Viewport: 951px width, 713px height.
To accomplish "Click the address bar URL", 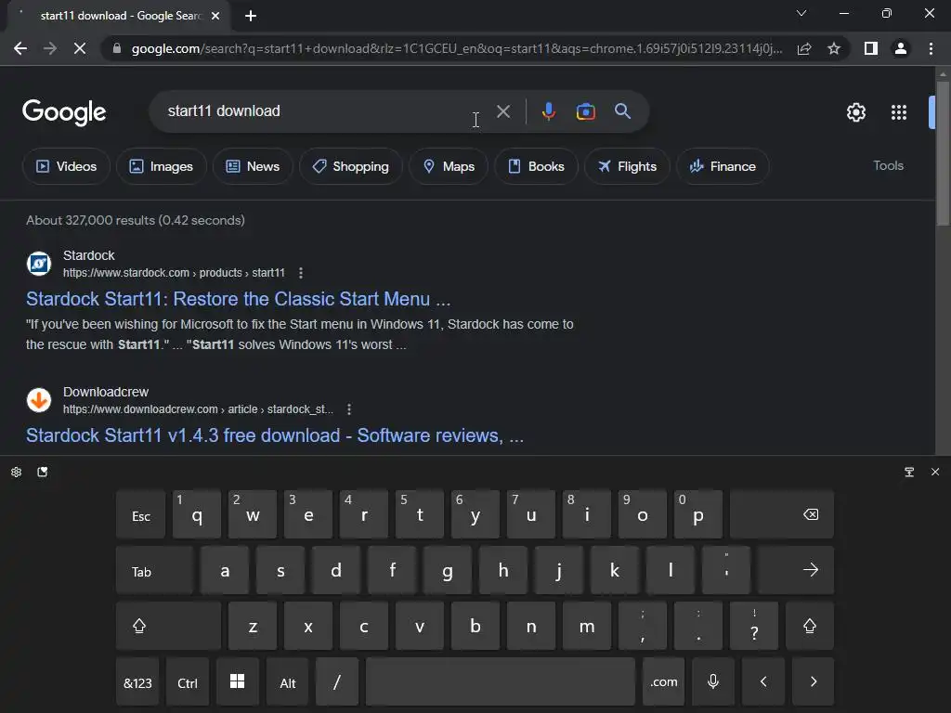I will (x=456, y=48).
